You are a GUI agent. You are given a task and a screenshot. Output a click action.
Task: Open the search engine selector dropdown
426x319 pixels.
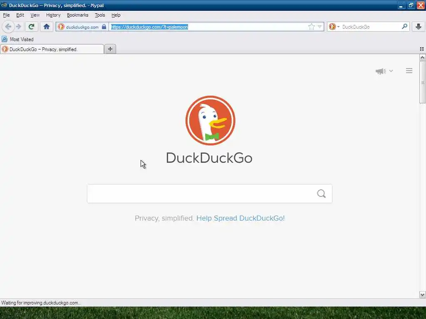(334, 27)
